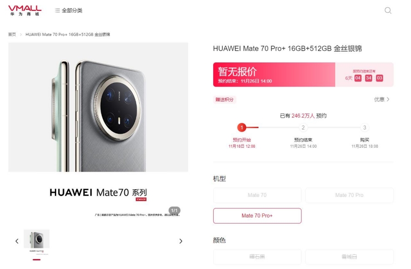Click the 赠送积分 tag
Screen dimensions: 411x269
[225, 99]
